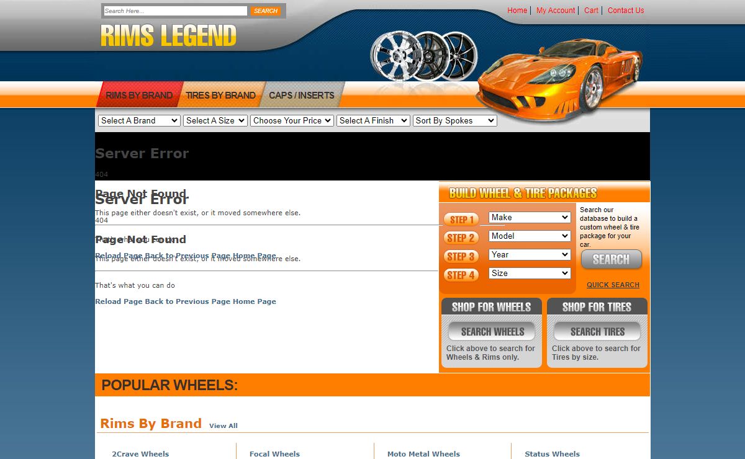Click the Rims By Brand section heading
Image resolution: width=745 pixels, height=459 pixels.
[x=151, y=424]
